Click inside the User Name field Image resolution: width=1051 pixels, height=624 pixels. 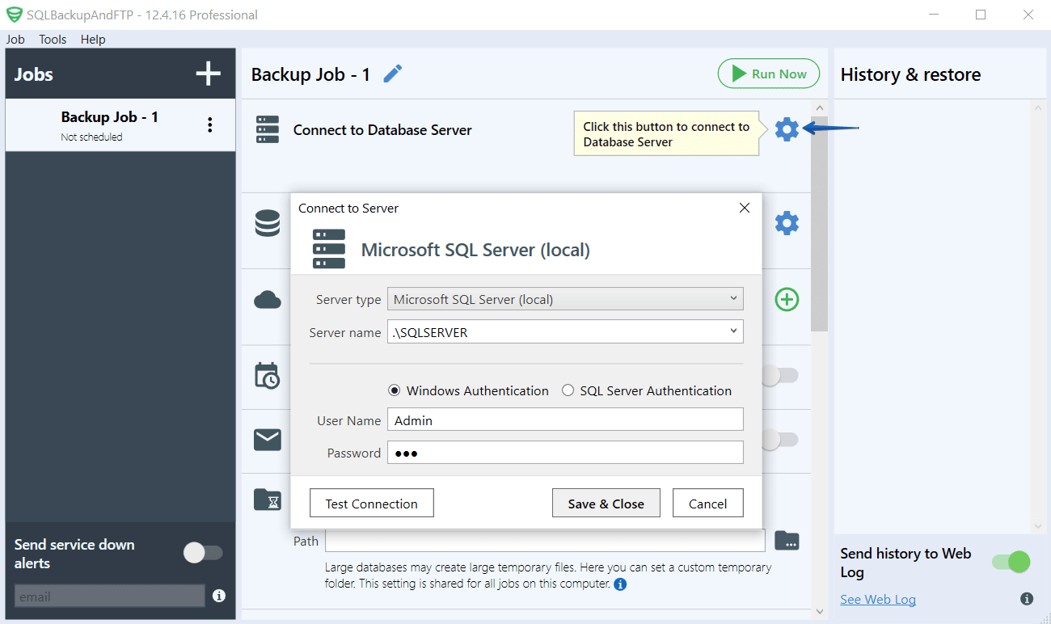pos(565,420)
